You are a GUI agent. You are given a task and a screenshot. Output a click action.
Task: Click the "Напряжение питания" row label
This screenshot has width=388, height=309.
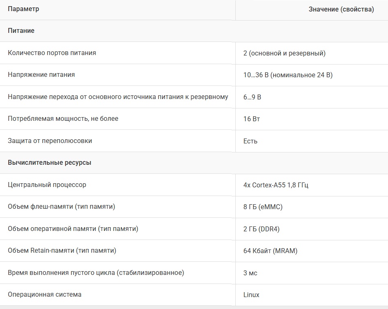click(41, 75)
